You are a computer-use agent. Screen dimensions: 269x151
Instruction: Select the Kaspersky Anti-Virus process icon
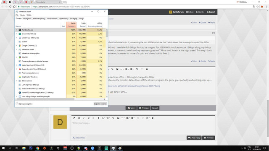(20, 69)
